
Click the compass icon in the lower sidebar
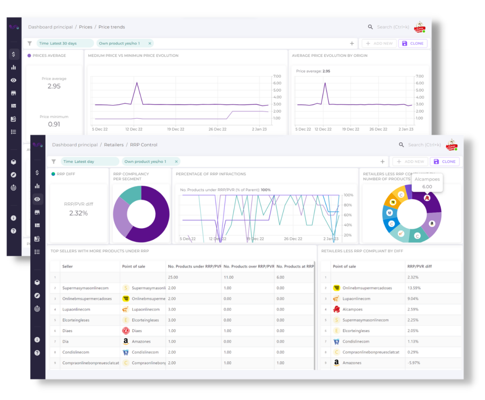coord(37,295)
